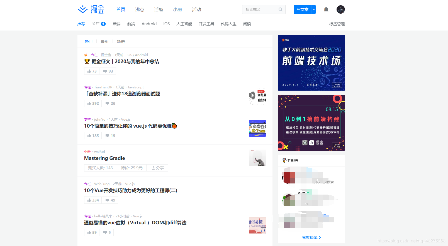Click the 写文章 button
Viewport: 448px width, 246px height.
click(303, 9)
